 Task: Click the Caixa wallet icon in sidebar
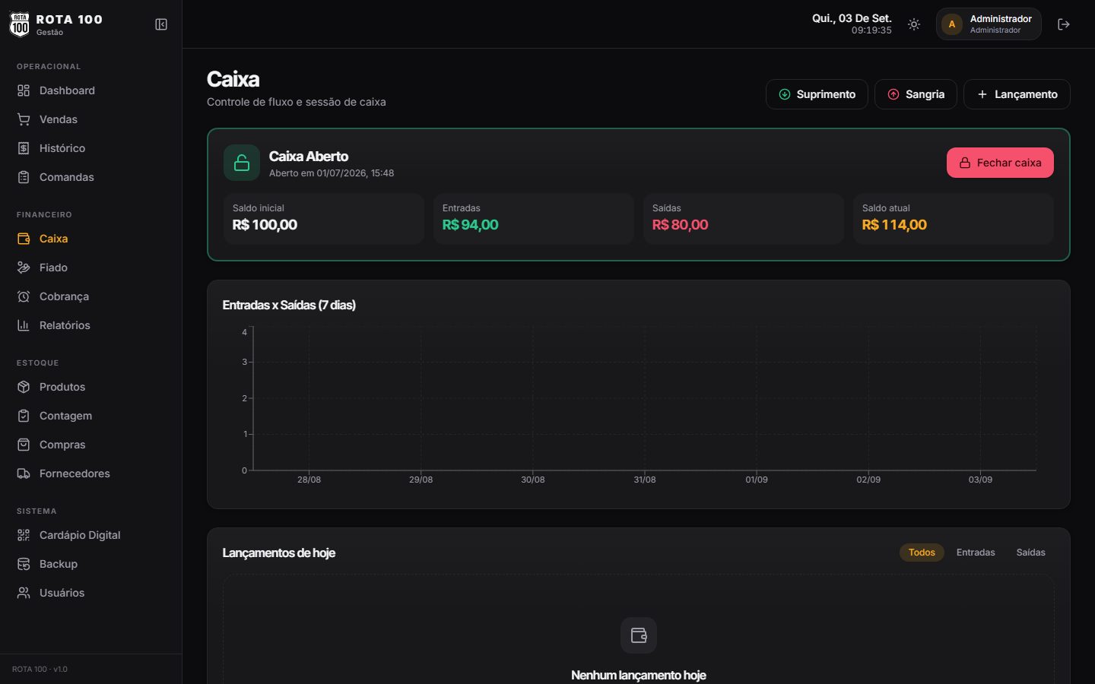24,239
